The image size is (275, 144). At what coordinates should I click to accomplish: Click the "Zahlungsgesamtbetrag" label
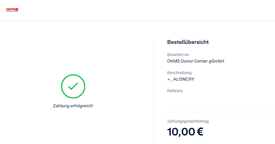[190, 121]
